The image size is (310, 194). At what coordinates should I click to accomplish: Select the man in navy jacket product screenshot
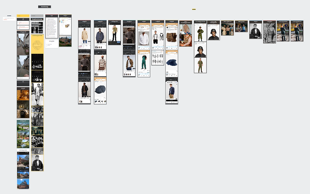(x=100, y=36)
